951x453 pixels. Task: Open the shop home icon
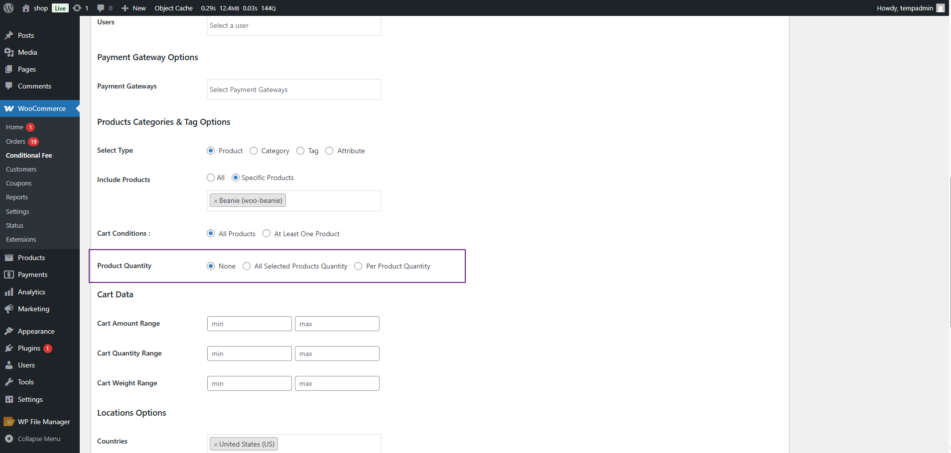[26, 8]
